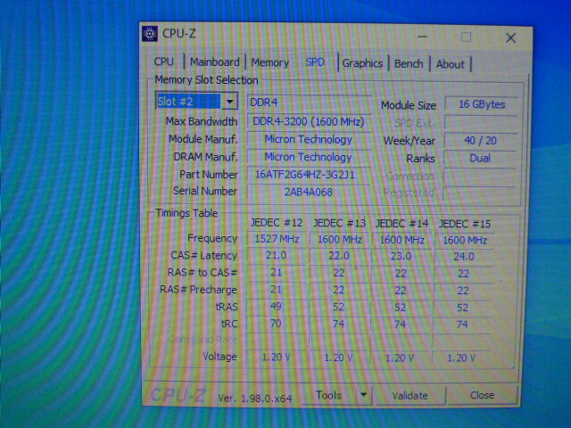571x428 pixels.
Task: Click the DDR4 memory type field
Action: coord(309,103)
